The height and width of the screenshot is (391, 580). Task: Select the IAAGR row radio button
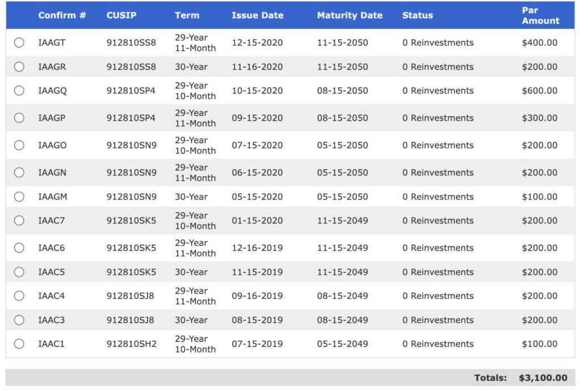coord(19,67)
